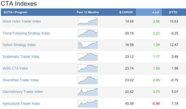This screenshot has width=186, height=109.
Task: Select the CAROR value 23.12
Action: coord(129,57)
